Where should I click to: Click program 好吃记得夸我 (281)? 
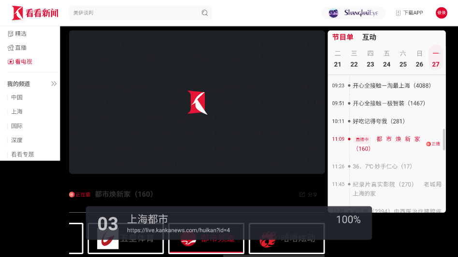pos(379,122)
